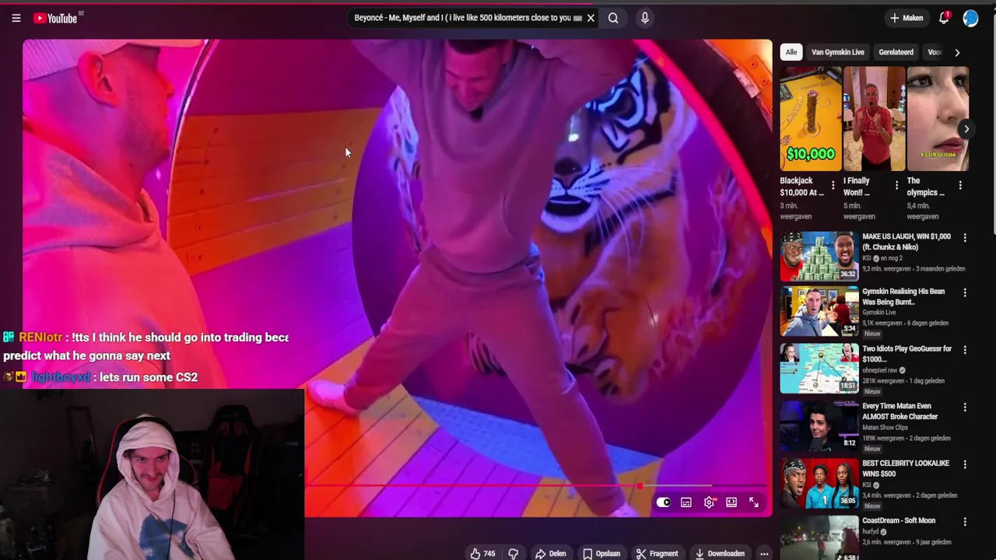This screenshot has height=560, width=996.
Task: Open options for Two Idiots Play GeoGuessr
Action: click(965, 350)
